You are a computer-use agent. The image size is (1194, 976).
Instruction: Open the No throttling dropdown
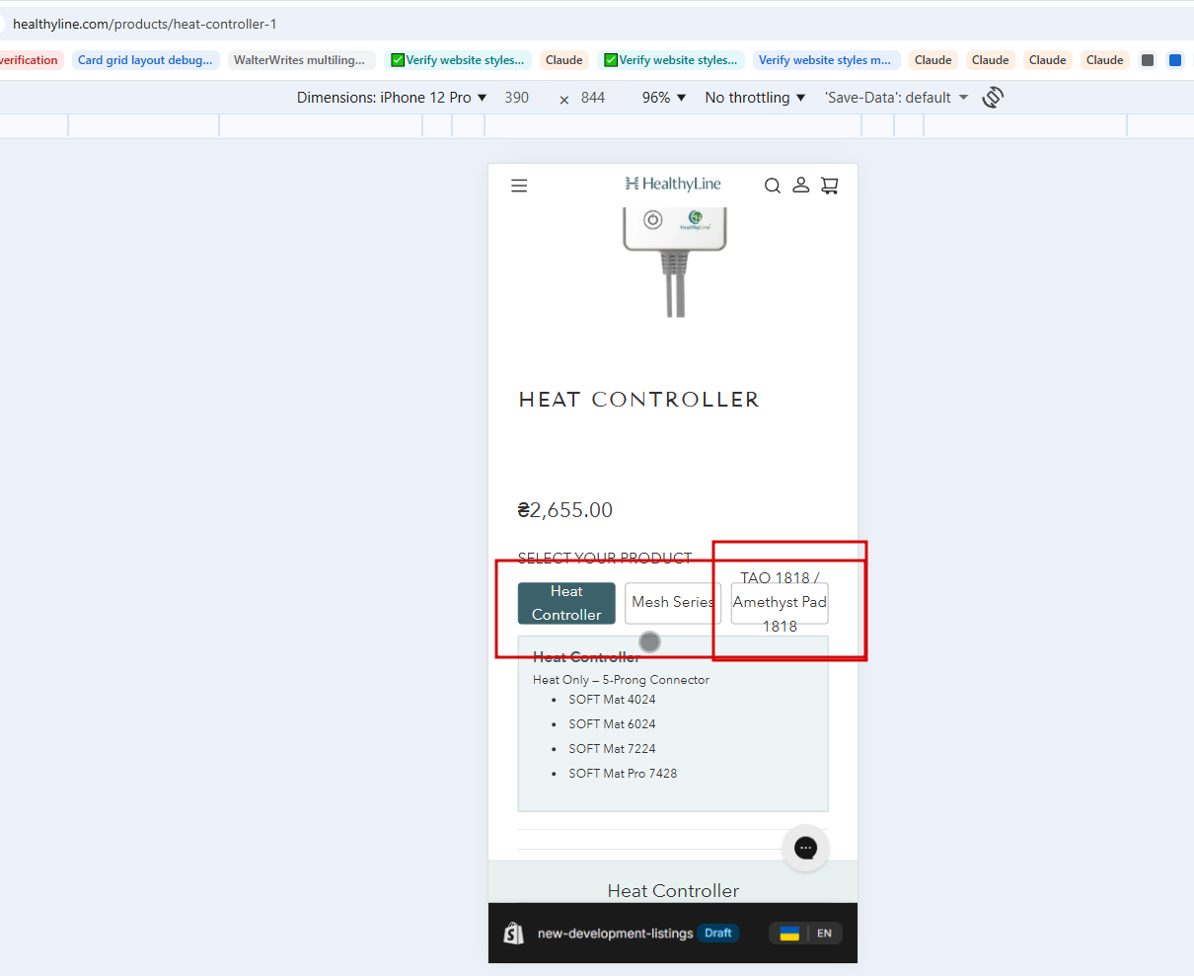(755, 97)
